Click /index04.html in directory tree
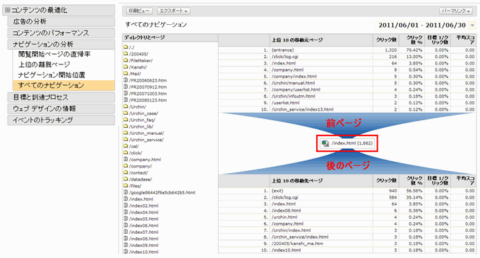The width and height of the screenshot is (480, 258). point(144,212)
